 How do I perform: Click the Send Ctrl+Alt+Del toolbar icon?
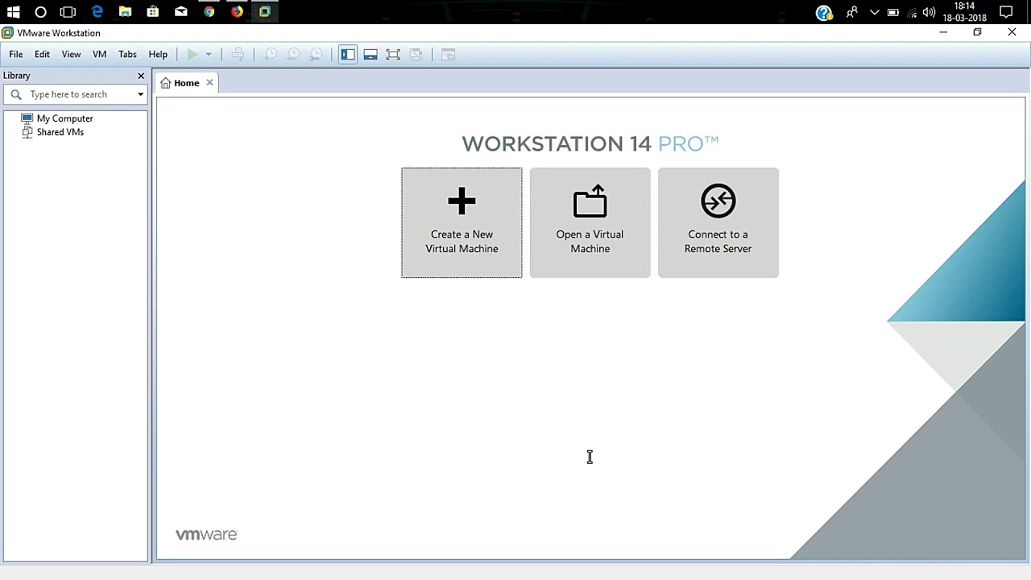[238, 55]
